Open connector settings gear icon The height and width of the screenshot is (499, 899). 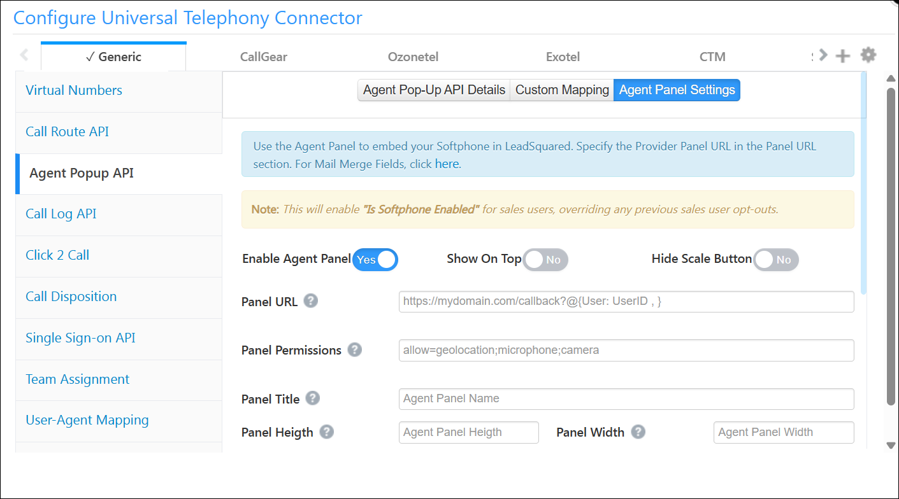(868, 55)
